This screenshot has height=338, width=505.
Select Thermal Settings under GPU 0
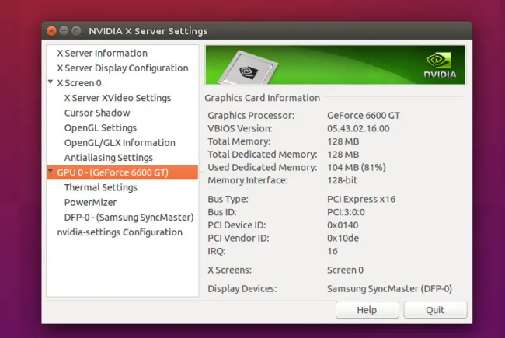click(100, 187)
